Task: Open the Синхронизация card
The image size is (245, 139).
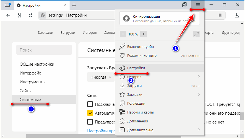Action: point(160,19)
